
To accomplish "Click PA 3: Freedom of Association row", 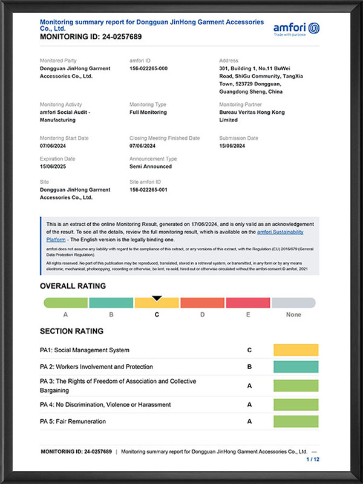I will click(179, 386).
